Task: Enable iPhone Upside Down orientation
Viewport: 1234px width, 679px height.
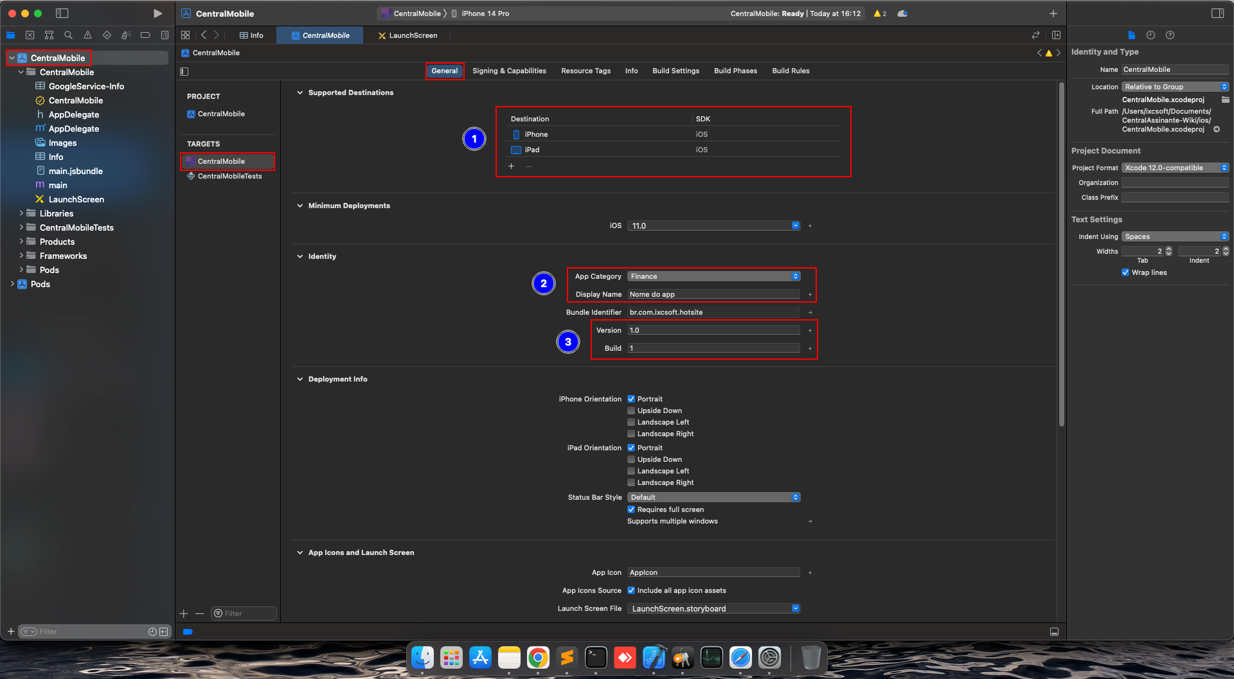Action: tap(631, 410)
